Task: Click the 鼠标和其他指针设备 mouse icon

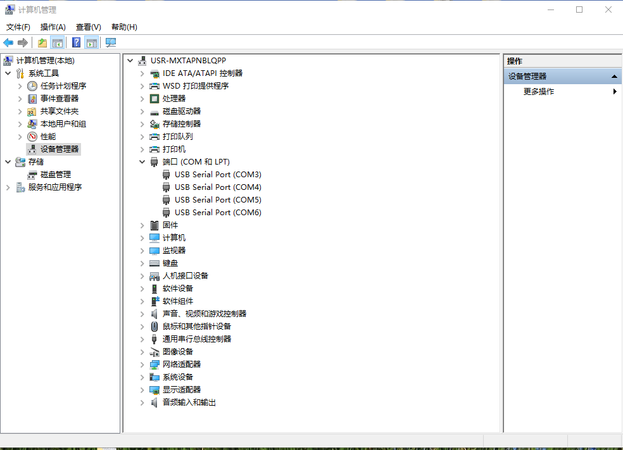Action: click(x=154, y=327)
